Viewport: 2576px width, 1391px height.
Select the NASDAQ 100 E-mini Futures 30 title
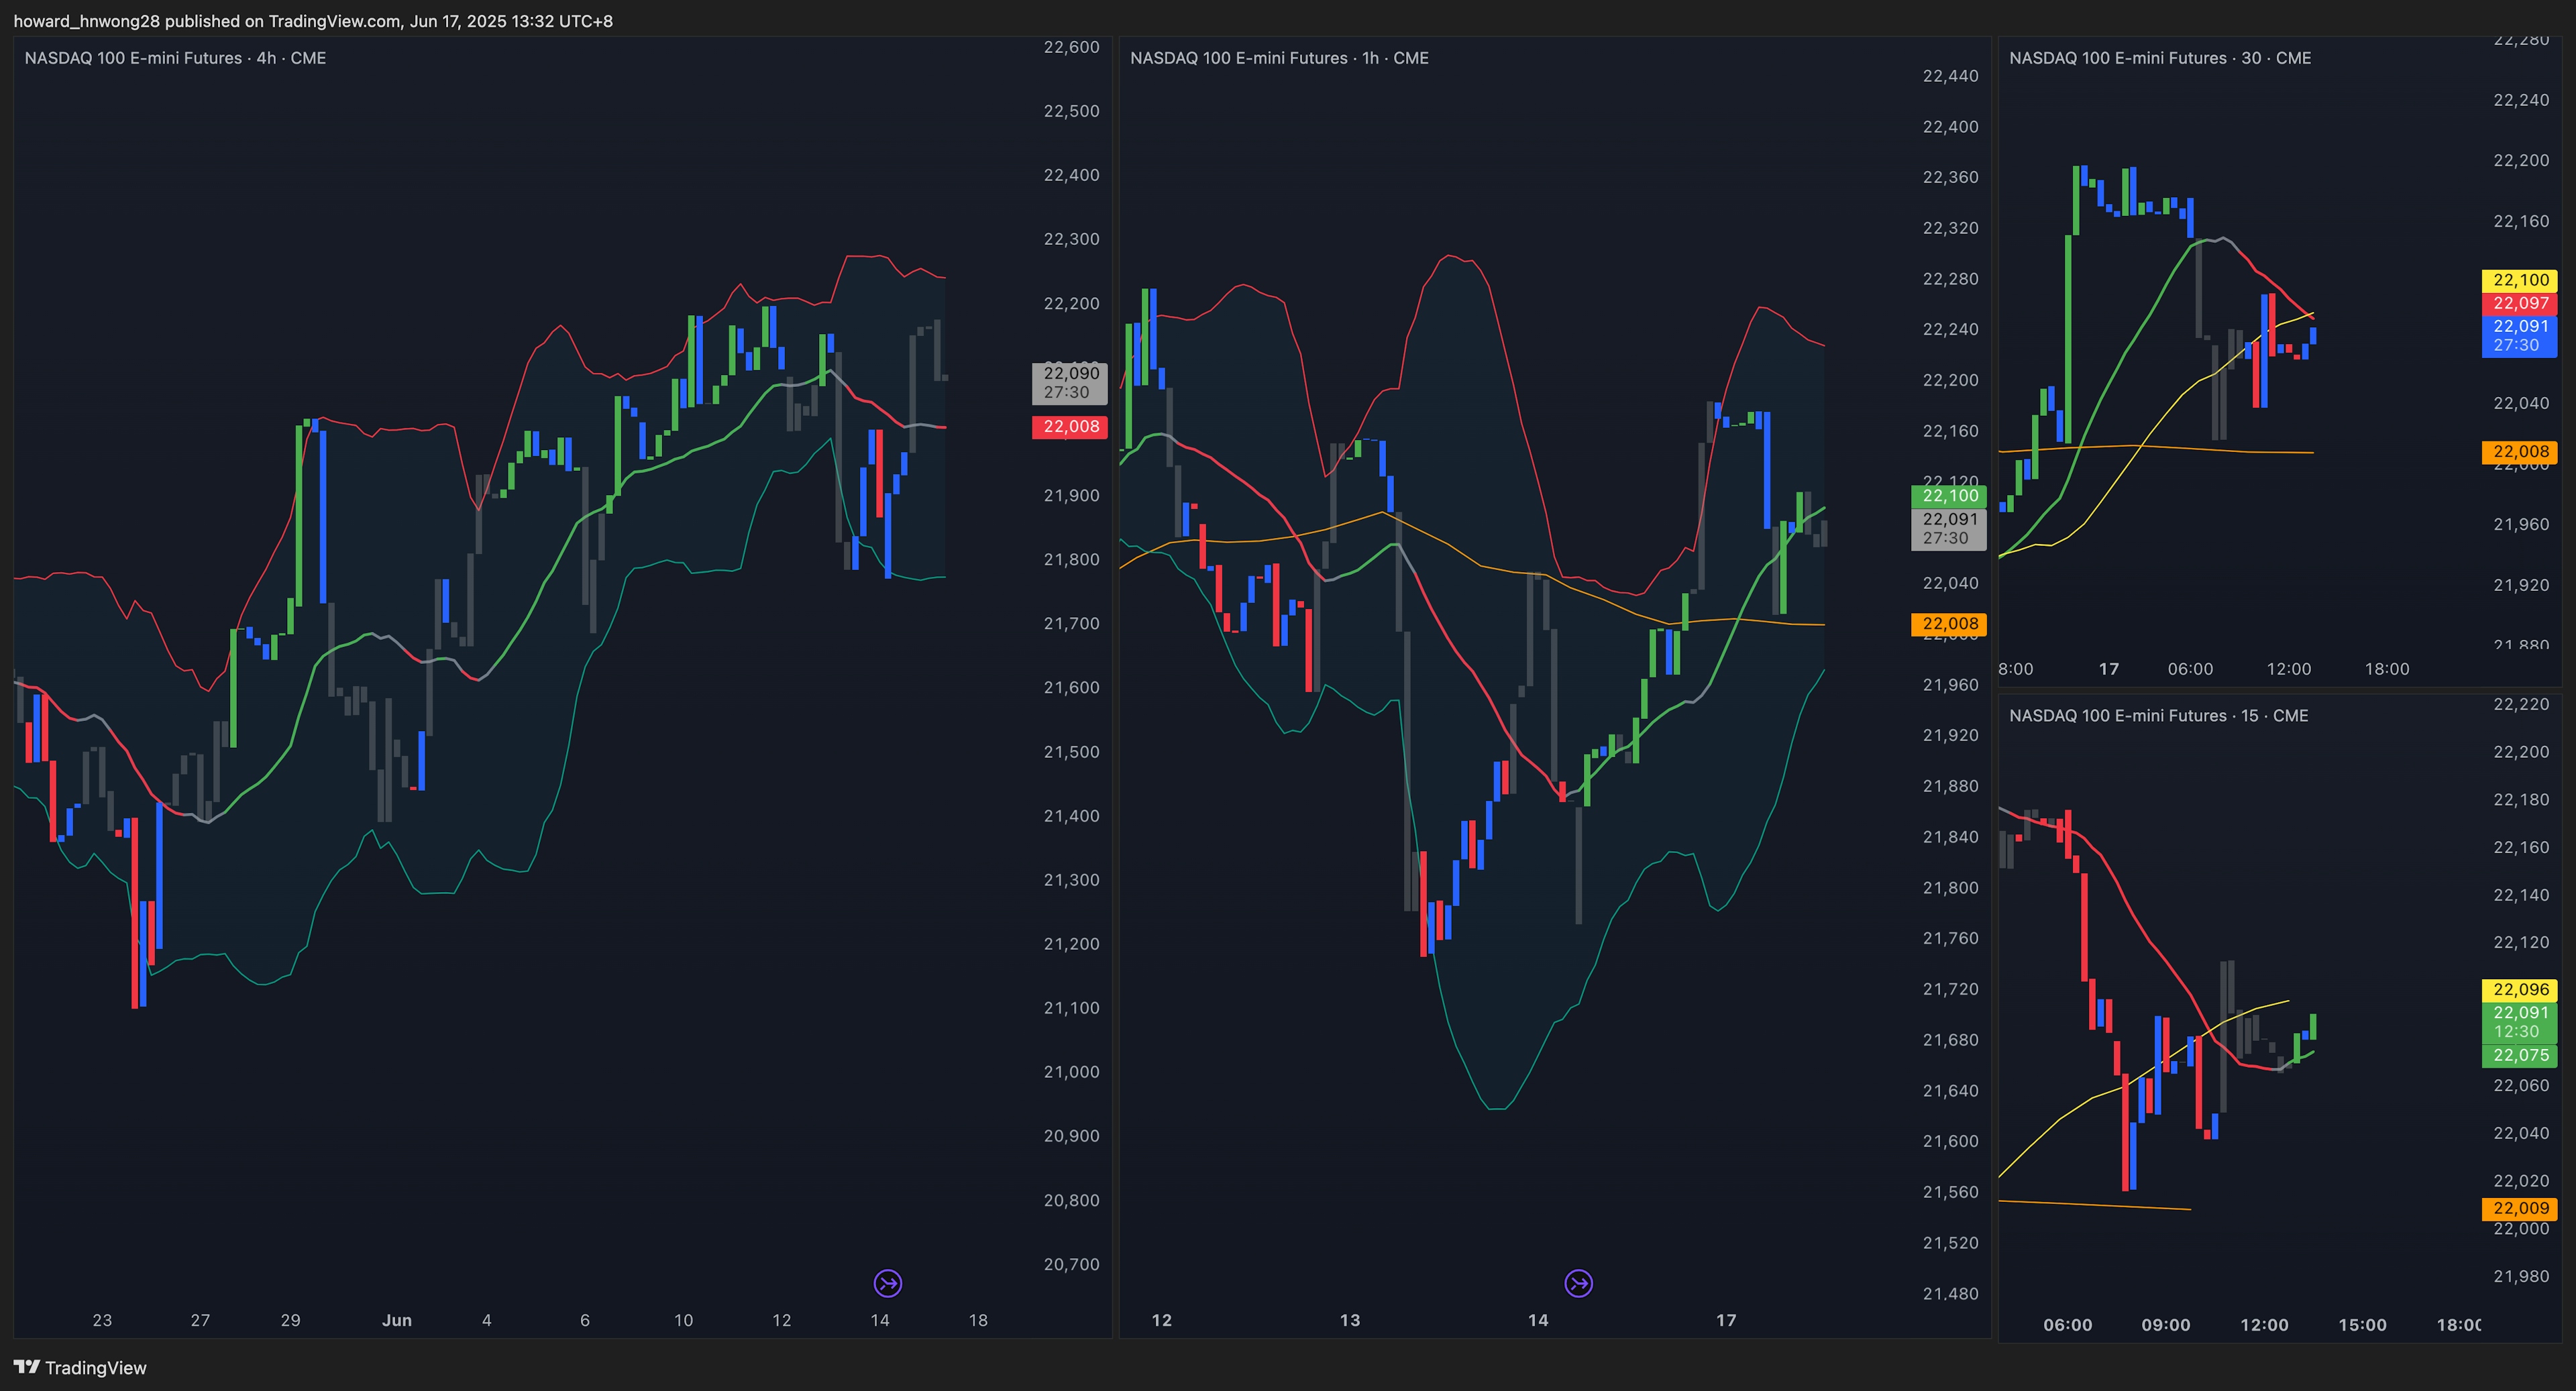(x=2160, y=58)
